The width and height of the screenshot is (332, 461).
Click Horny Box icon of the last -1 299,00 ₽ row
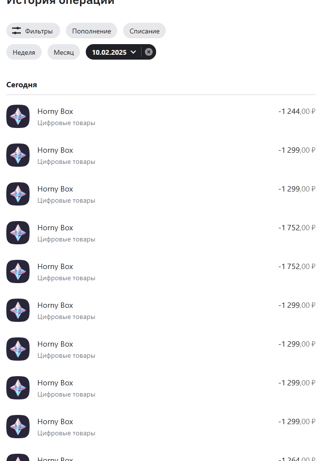[18, 427]
